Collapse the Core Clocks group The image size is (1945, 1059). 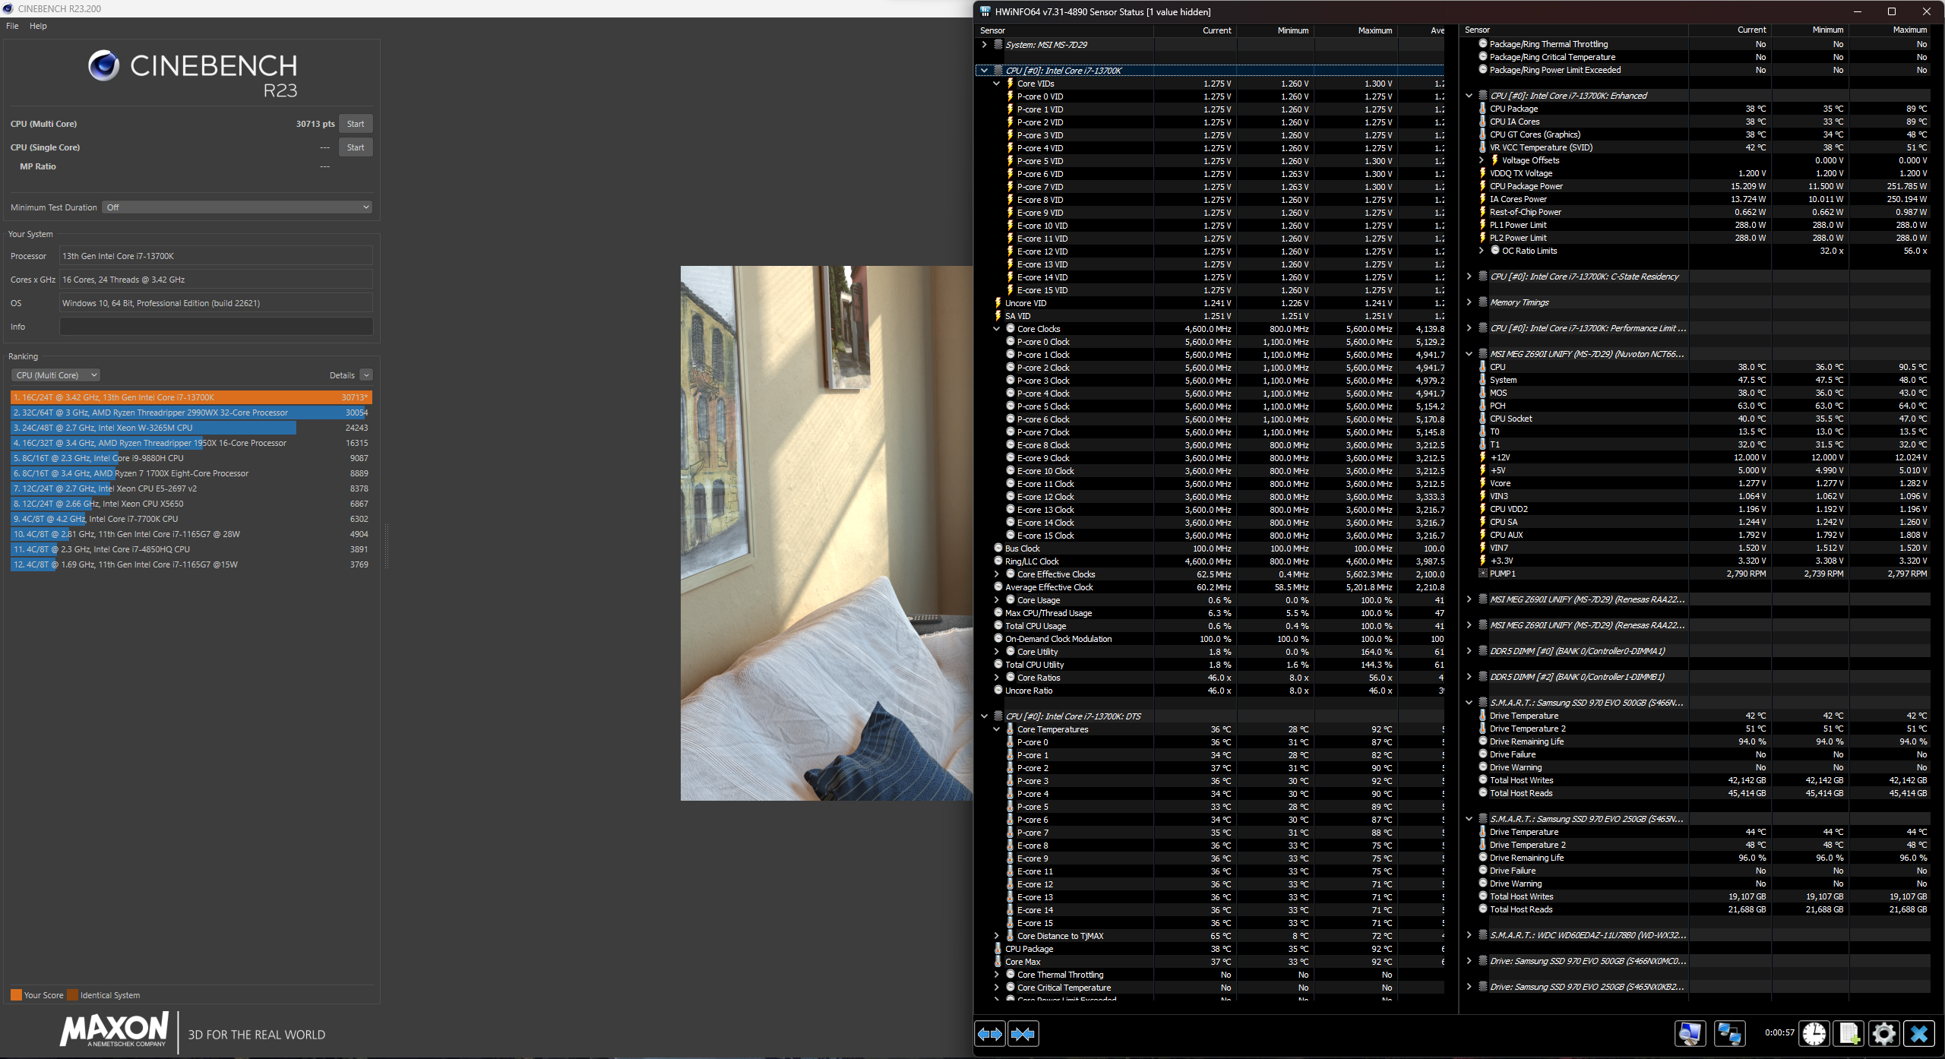click(x=996, y=329)
